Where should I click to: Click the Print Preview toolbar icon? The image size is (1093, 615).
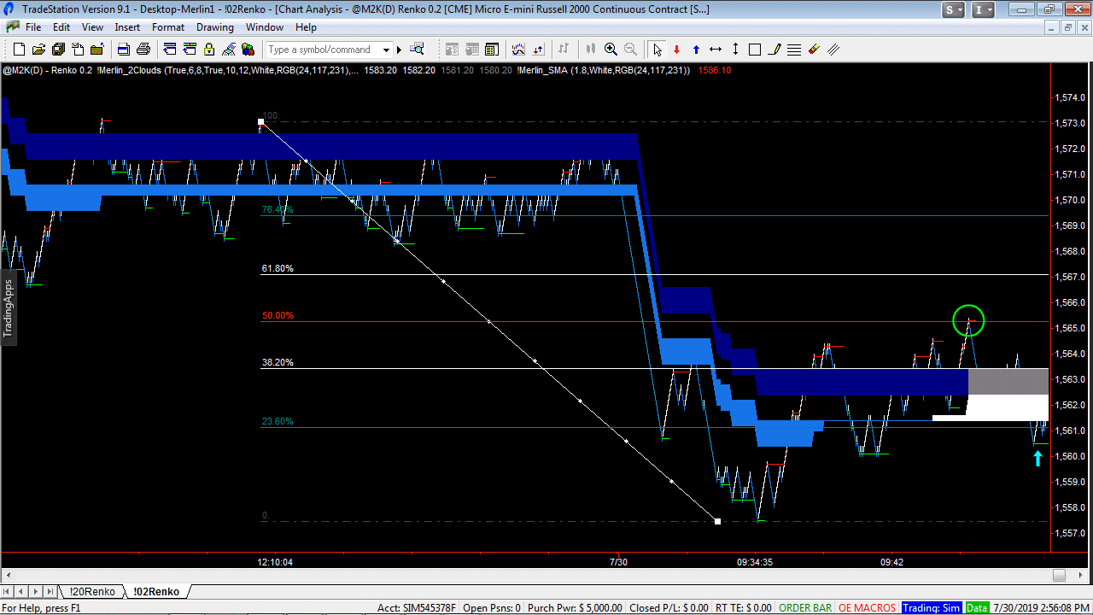(x=124, y=49)
